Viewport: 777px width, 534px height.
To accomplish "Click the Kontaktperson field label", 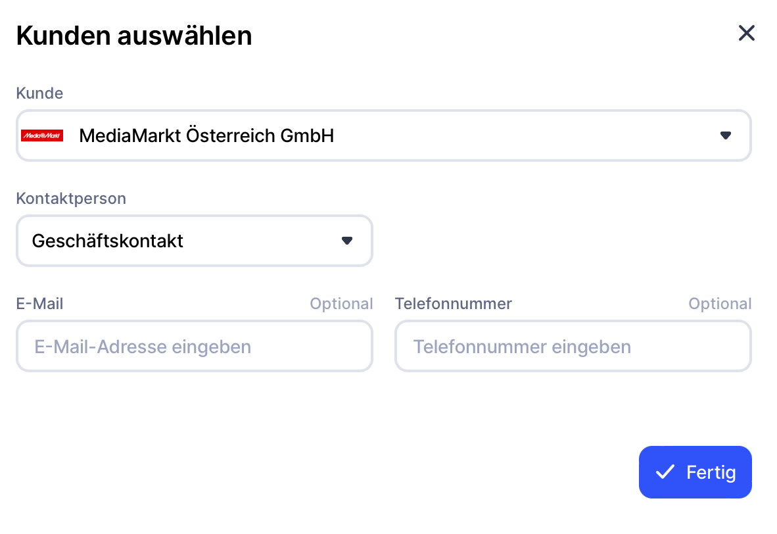I will [x=71, y=199].
